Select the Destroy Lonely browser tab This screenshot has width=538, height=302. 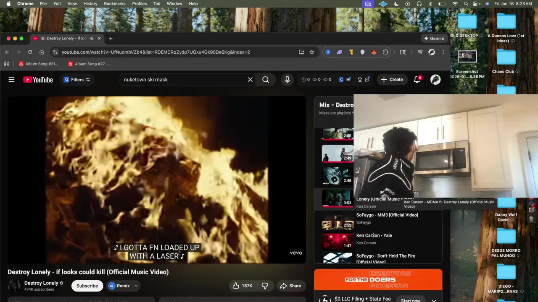[63, 38]
